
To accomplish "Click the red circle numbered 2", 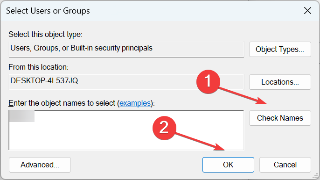I will tap(164, 128).
